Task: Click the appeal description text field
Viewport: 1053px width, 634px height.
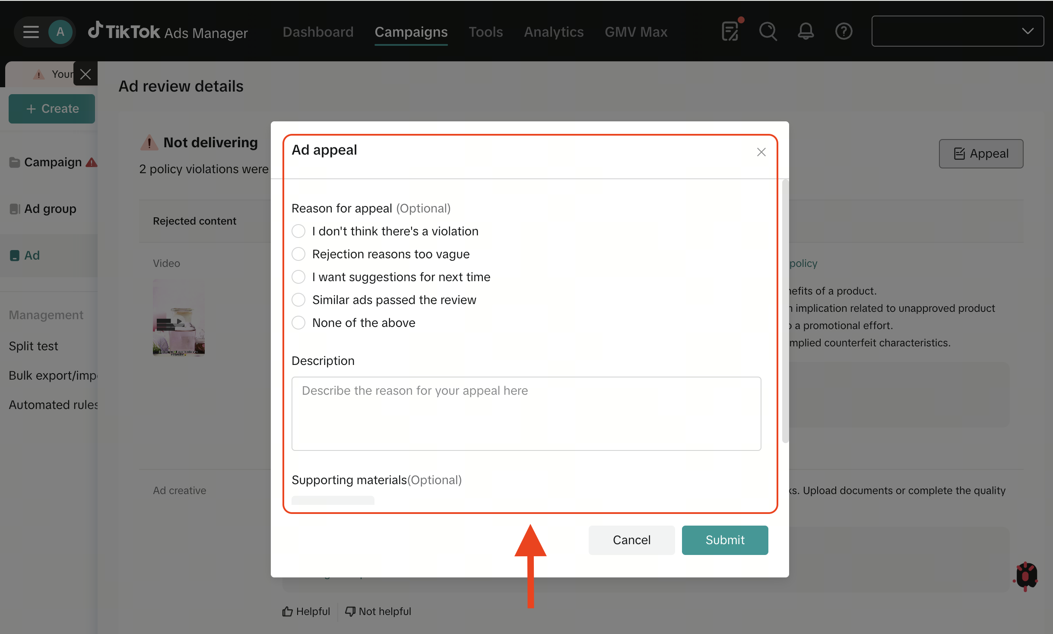Action: click(526, 414)
